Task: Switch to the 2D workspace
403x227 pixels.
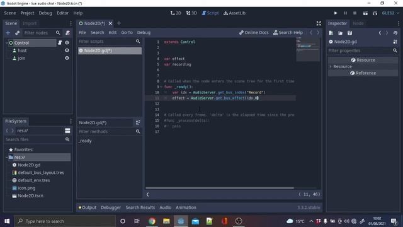Action: pyautogui.click(x=176, y=13)
